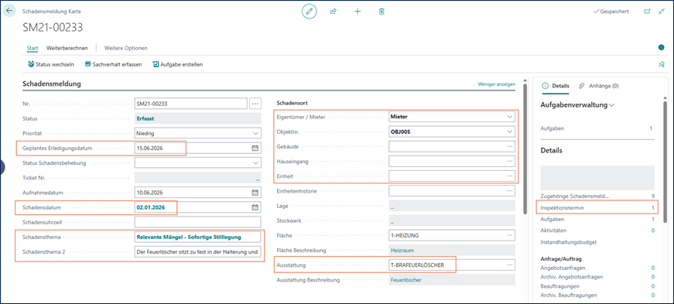This screenshot has height=304, width=674.
Task: Click lookup ellipsis in Einheitenhistorie field
Action: (510, 190)
